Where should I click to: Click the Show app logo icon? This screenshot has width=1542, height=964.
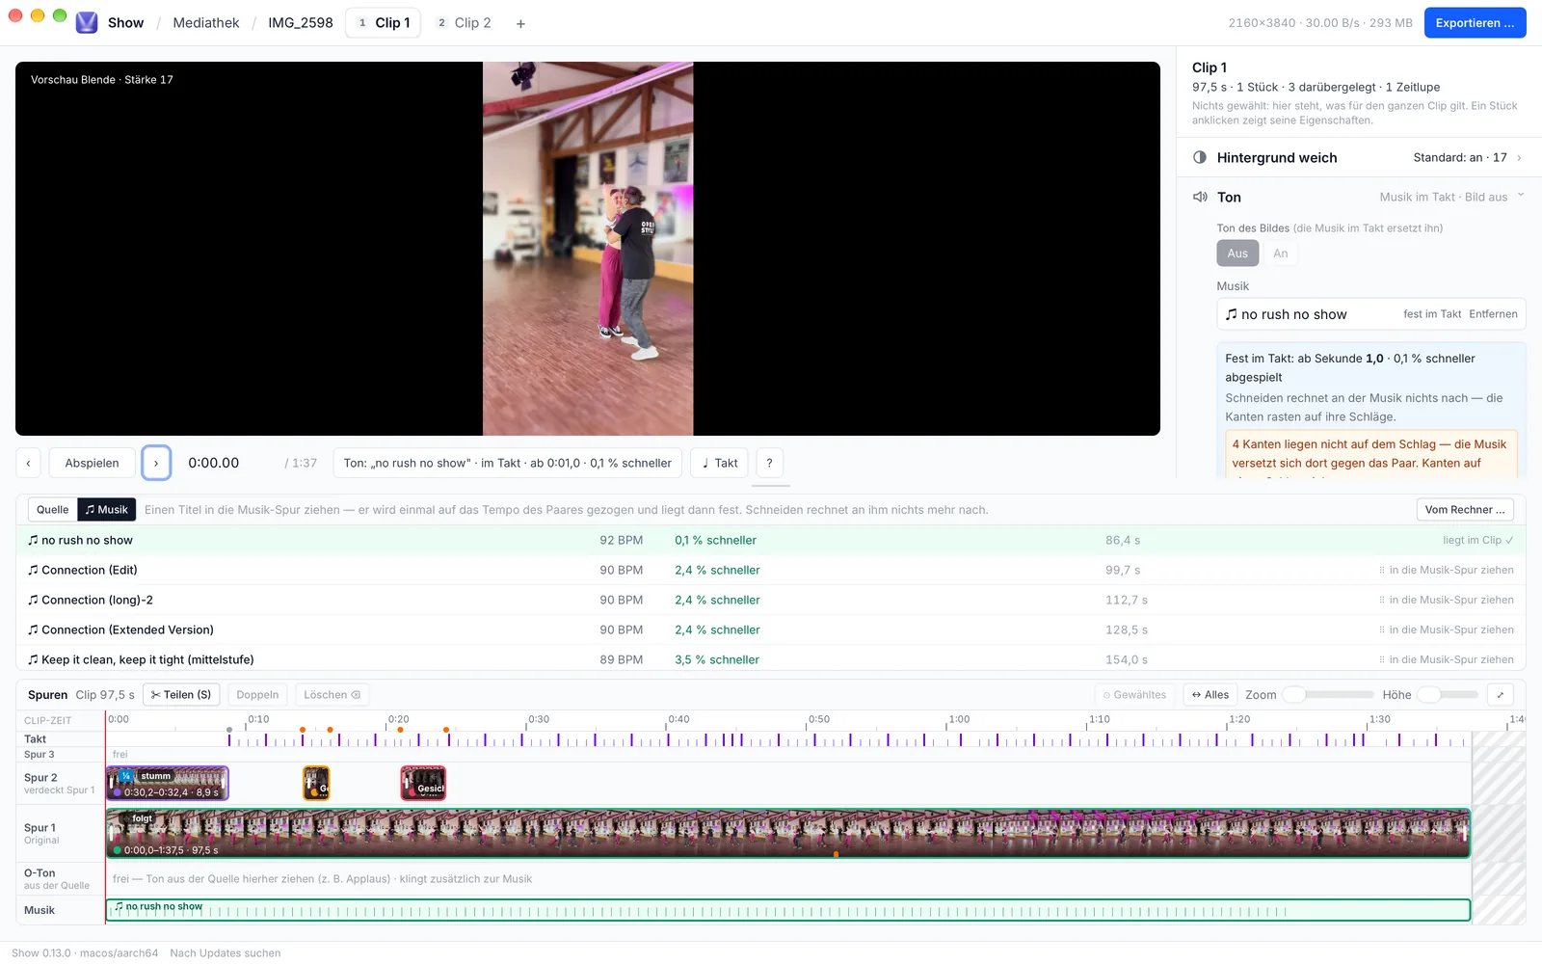coord(87,22)
